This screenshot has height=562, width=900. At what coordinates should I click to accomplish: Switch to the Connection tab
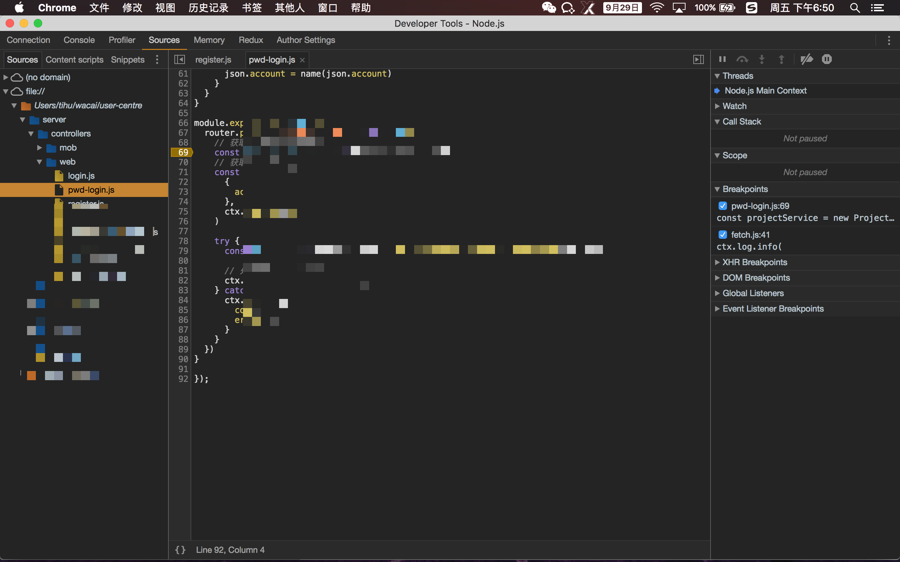[x=28, y=40]
